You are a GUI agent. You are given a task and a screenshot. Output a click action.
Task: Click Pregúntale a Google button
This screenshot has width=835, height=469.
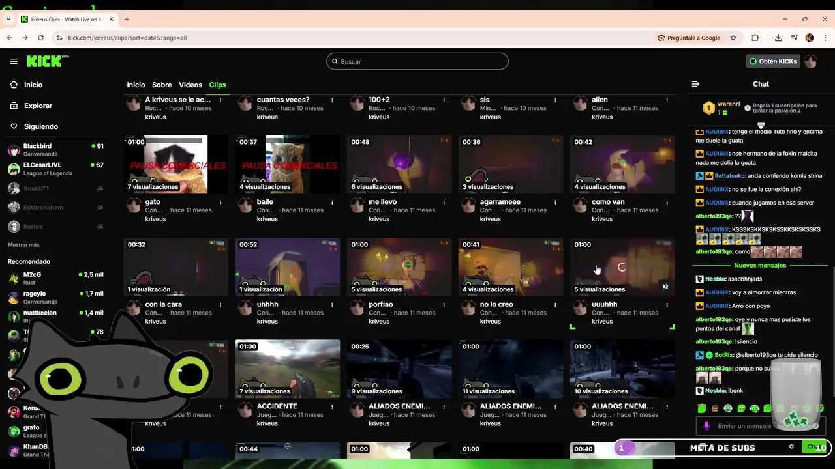(x=689, y=38)
